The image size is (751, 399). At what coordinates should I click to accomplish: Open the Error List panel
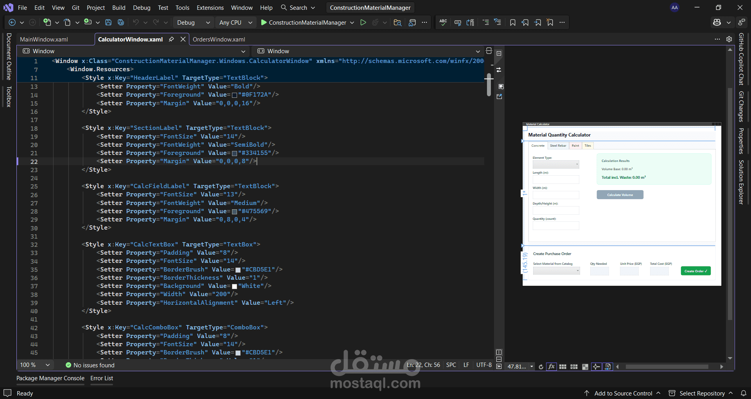[x=102, y=378]
